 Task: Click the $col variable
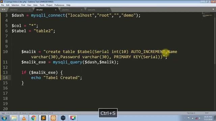point(17,26)
